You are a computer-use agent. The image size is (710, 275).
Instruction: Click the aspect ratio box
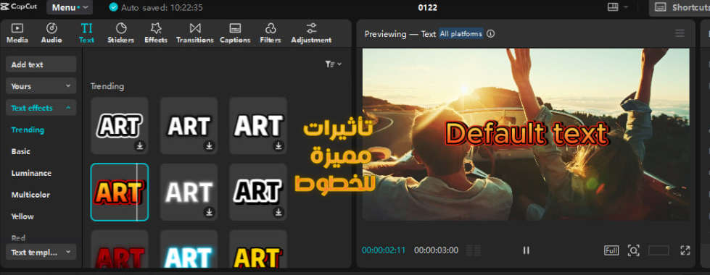click(x=659, y=250)
